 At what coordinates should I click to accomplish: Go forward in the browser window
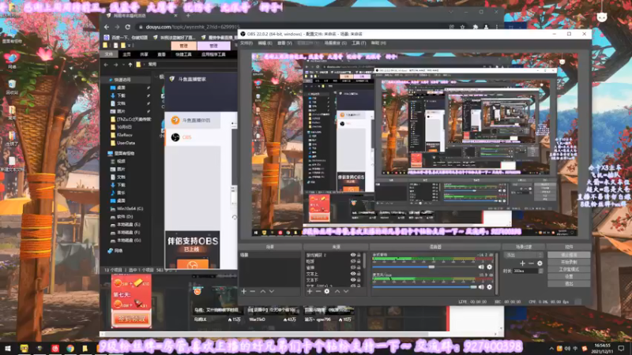tap(117, 27)
